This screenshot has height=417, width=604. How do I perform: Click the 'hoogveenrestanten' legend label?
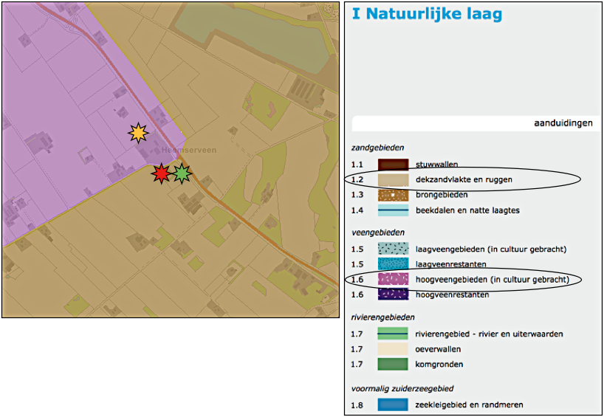pos(452,294)
